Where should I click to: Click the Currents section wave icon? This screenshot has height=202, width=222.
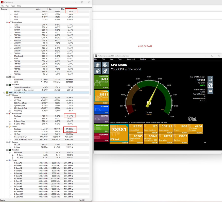(10, 142)
